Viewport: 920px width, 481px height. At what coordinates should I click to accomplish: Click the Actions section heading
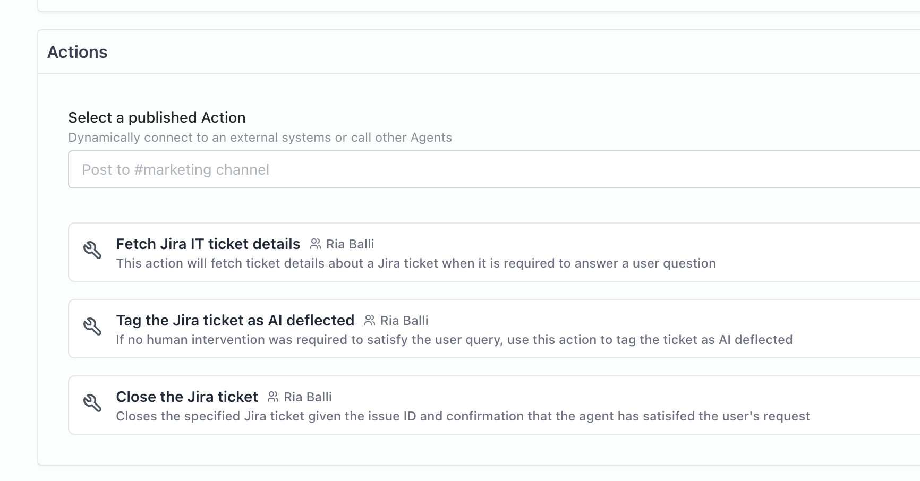(x=78, y=52)
